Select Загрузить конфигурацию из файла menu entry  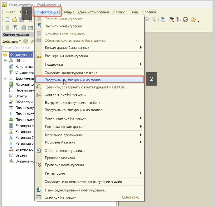tap(74, 80)
